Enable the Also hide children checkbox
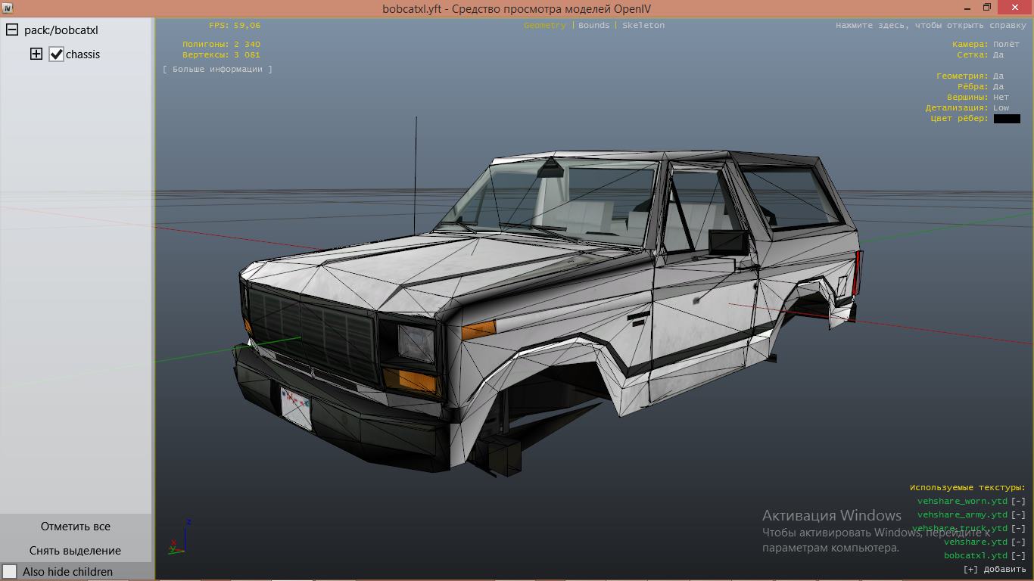Image resolution: width=1034 pixels, height=581 pixels. (x=10, y=571)
